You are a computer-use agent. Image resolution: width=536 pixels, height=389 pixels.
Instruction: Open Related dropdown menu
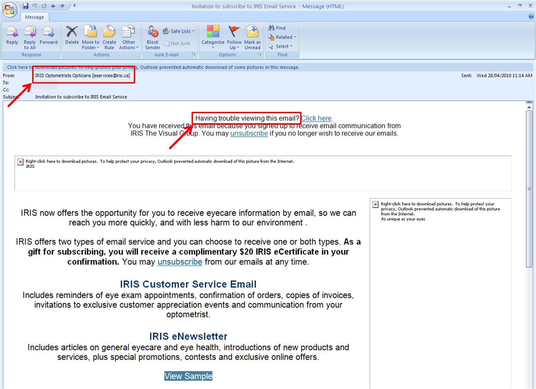[282, 37]
